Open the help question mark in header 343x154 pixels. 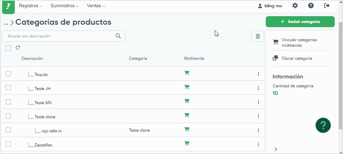pyautogui.click(x=311, y=5)
